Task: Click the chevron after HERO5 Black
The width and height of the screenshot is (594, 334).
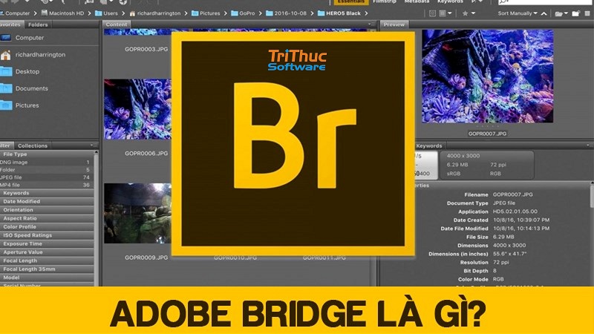Action: 366,13
